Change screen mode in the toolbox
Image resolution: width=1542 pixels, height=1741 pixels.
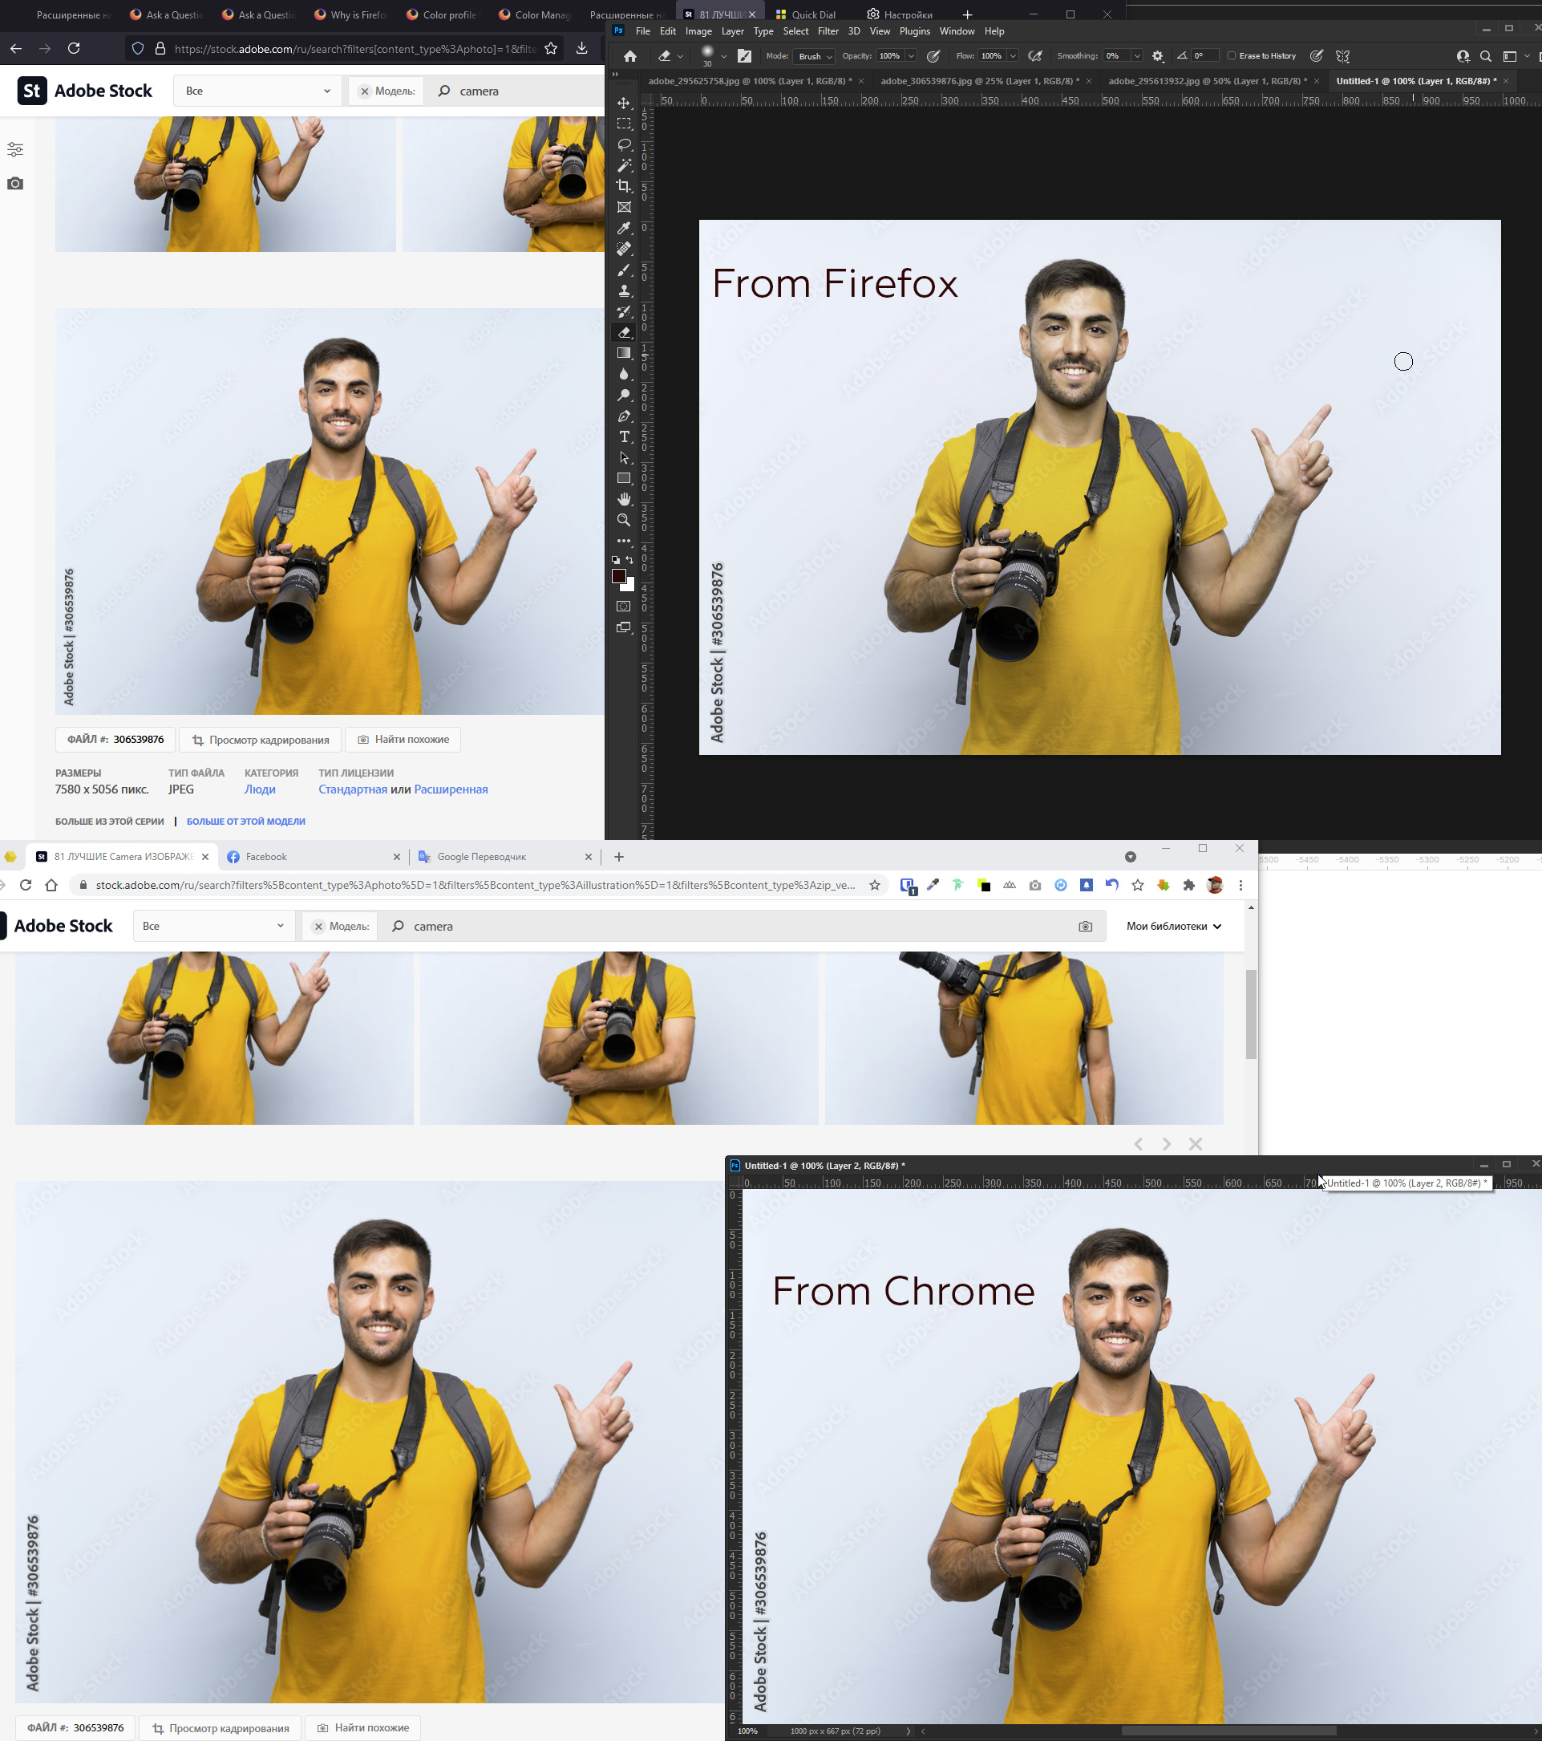[x=623, y=627]
